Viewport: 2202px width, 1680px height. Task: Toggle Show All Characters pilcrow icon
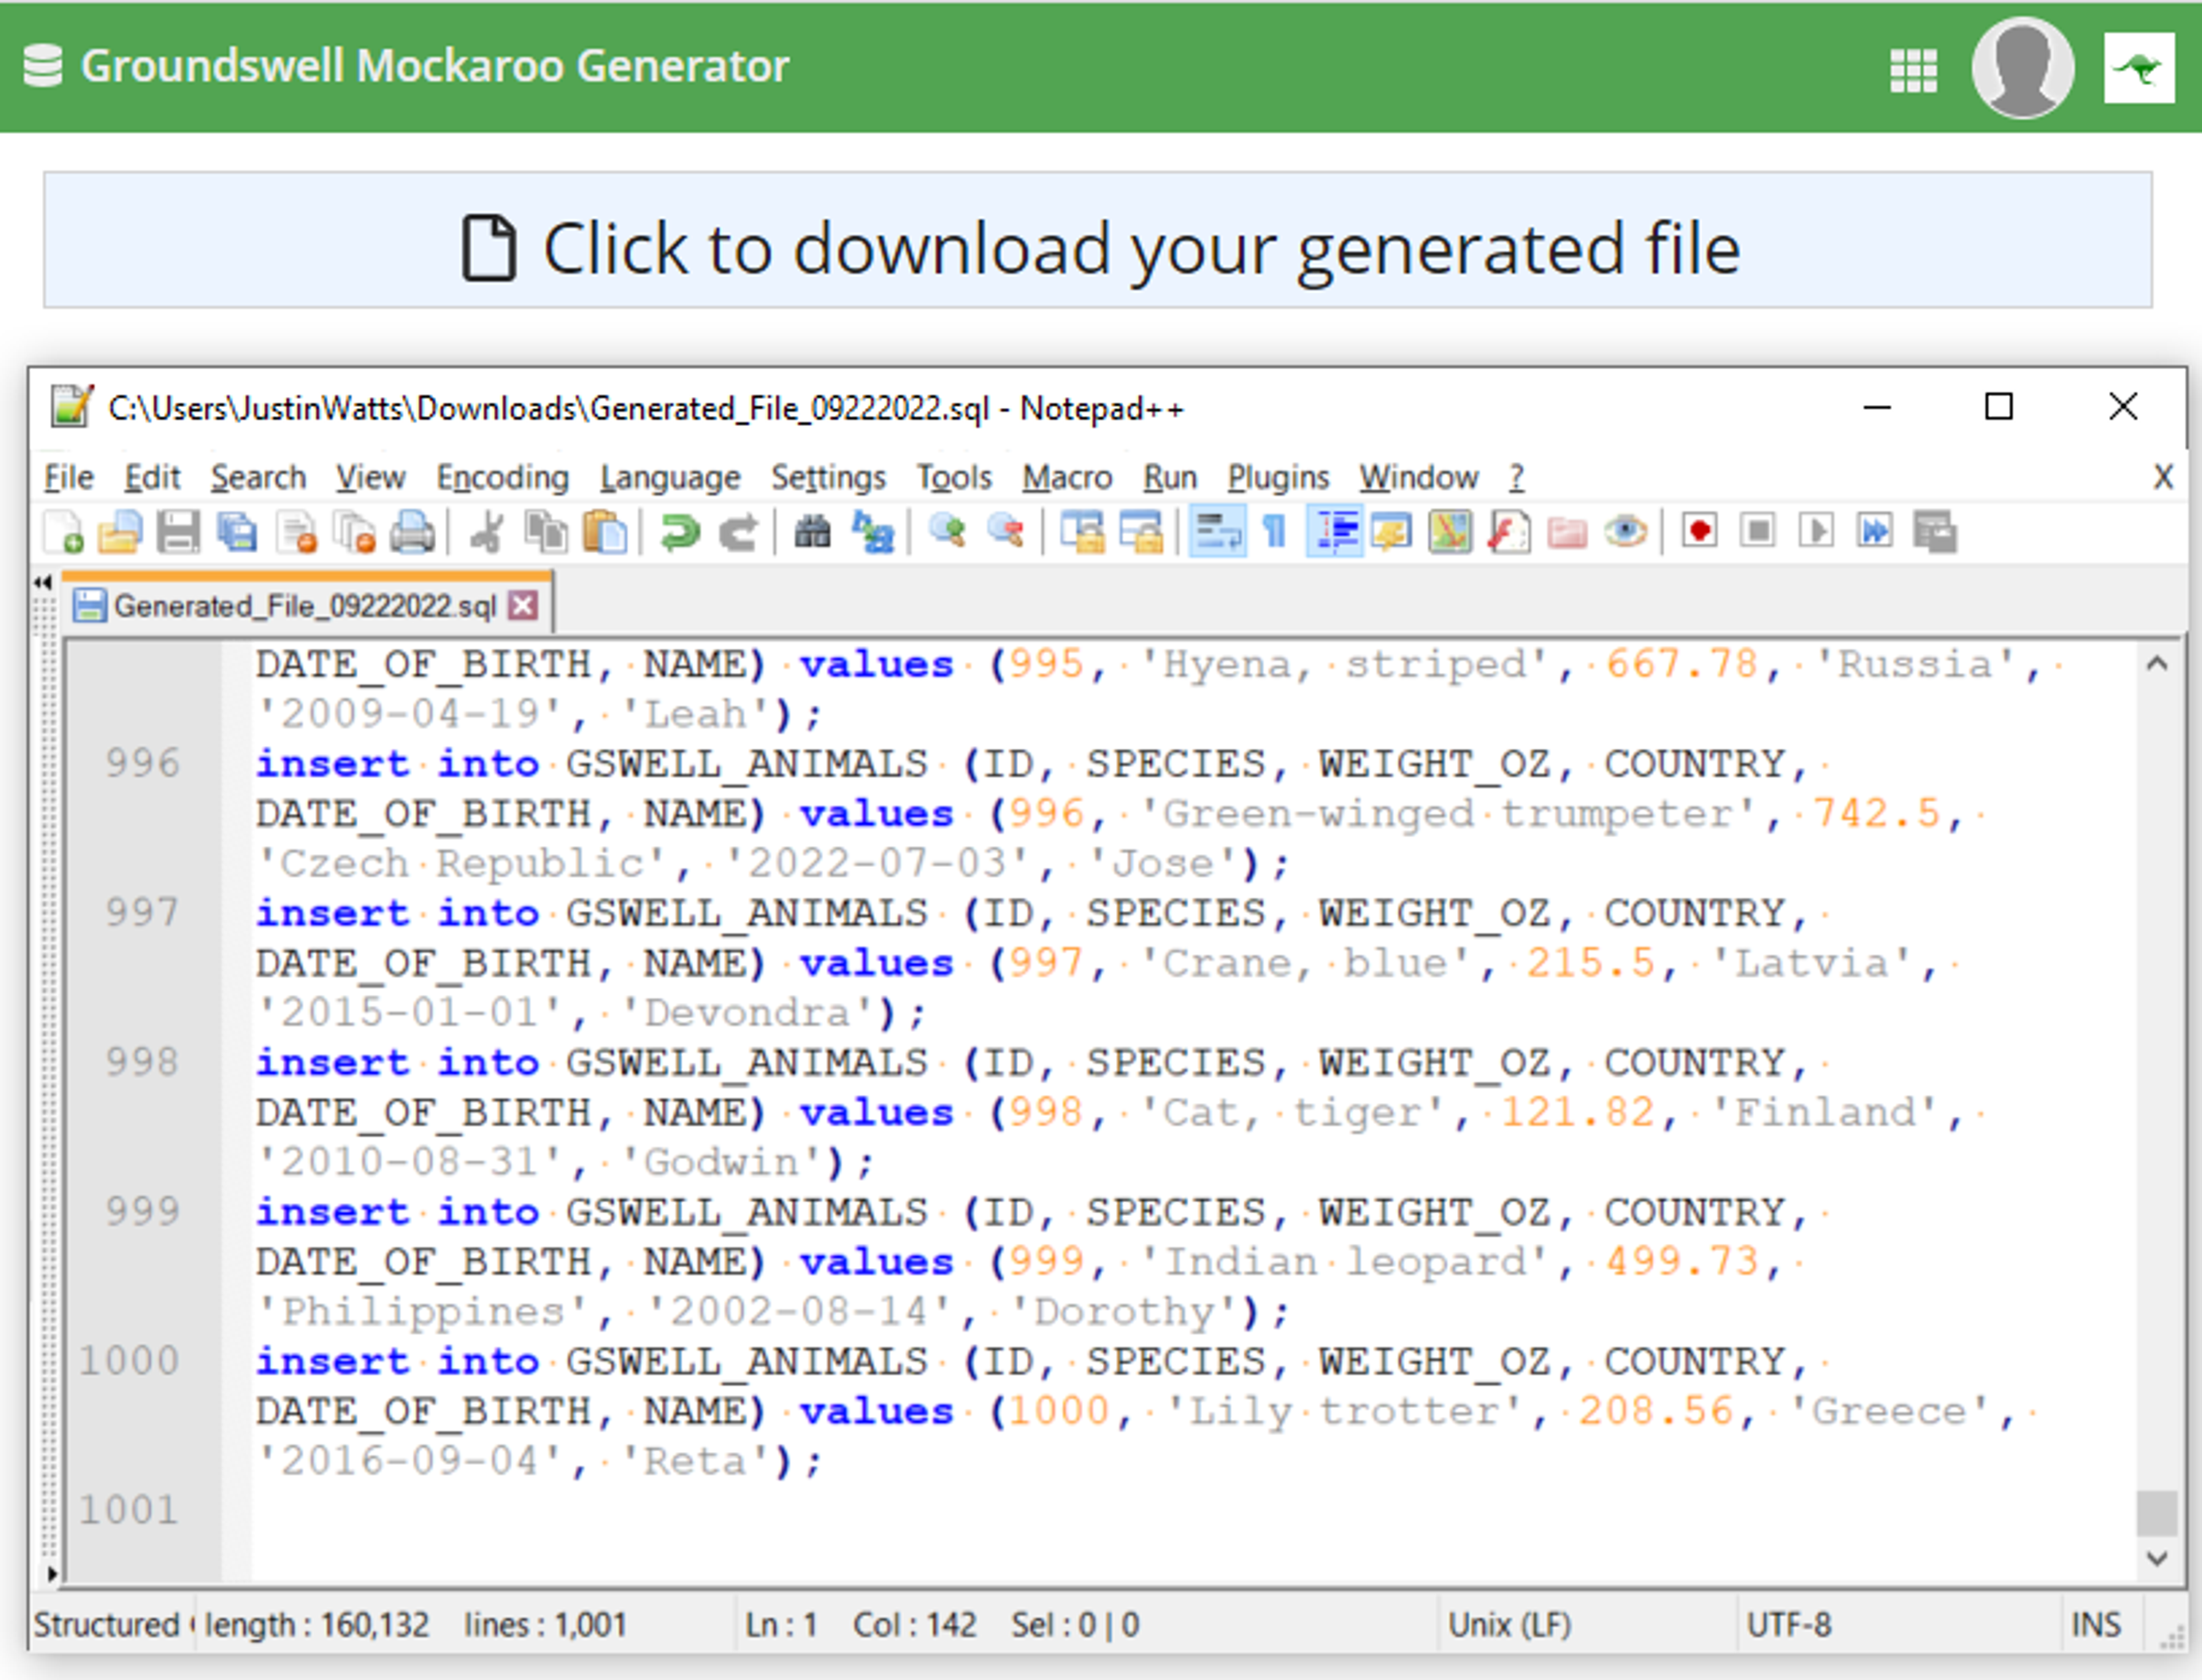[x=1275, y=532]
